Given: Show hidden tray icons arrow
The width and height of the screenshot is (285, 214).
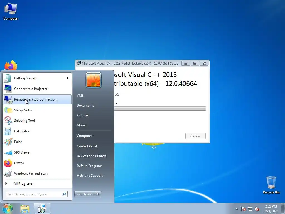Looking at the screenshot, I should tap(237, 209).
